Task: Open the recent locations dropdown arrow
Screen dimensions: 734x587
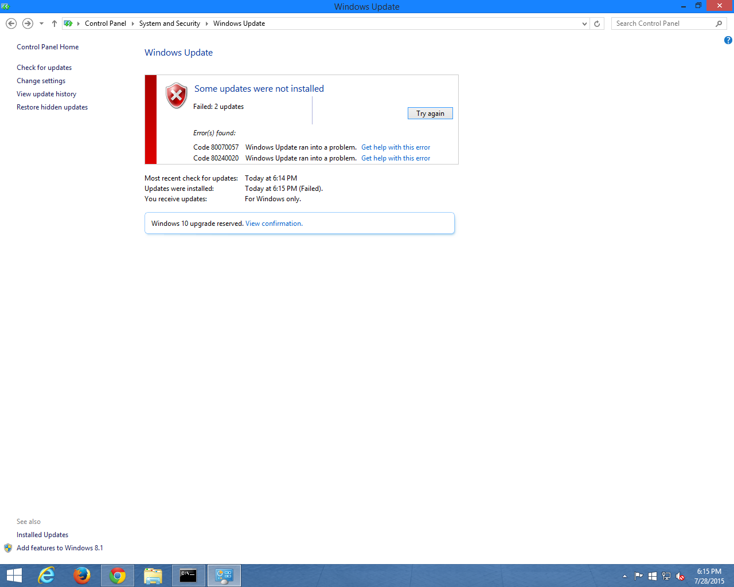Action: click(x=41, y=24)
